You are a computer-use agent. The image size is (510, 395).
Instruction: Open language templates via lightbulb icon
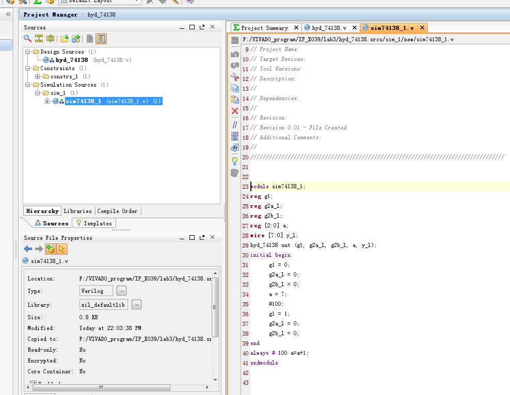click(x=235, y=161)
